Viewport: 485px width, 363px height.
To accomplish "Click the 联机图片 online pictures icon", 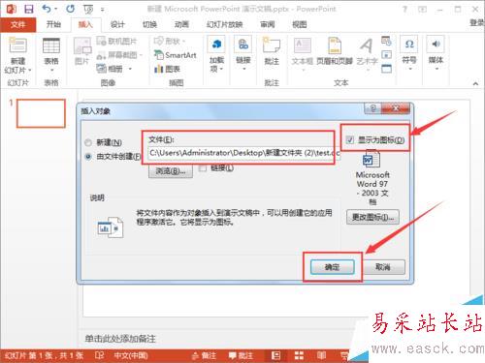I will click(x=102, y=41).
